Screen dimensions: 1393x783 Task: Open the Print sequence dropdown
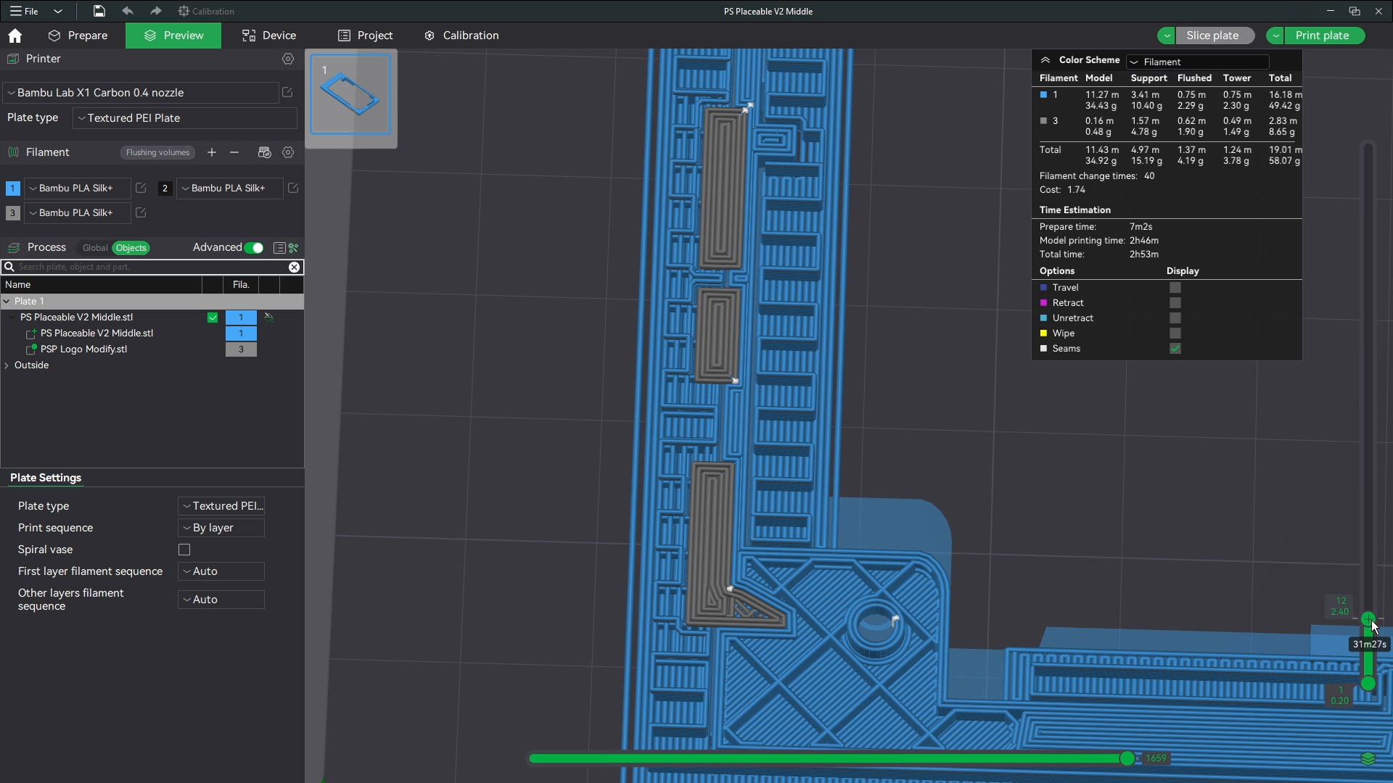pos(221,528)
